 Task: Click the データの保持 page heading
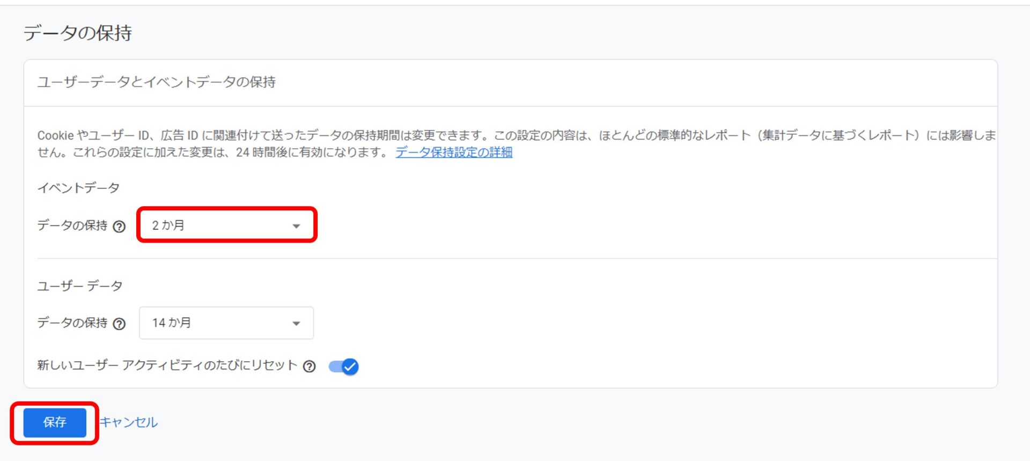tap(78, 33)
